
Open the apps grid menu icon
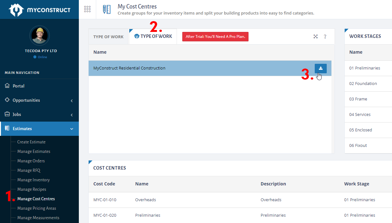(x=87, y=9)
